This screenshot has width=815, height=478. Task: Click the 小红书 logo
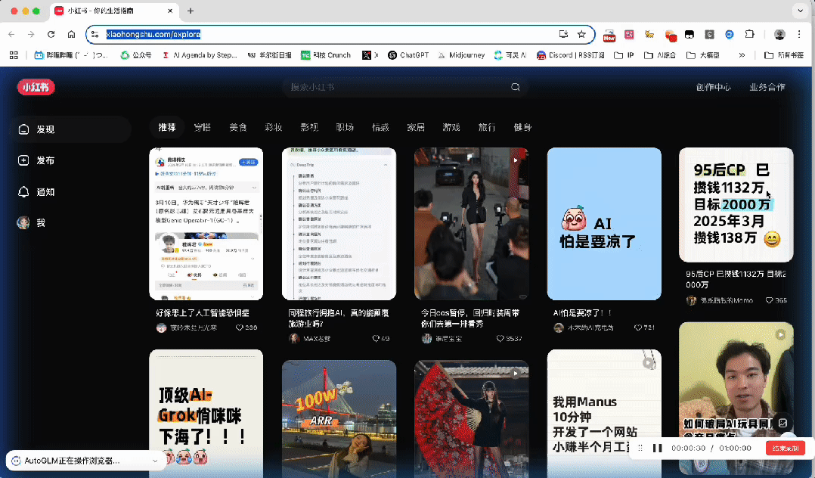pyautogui.click(x=36, y=87)
